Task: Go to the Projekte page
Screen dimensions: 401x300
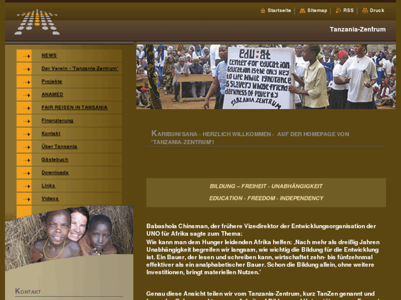Action: click(x=52, y=81)
